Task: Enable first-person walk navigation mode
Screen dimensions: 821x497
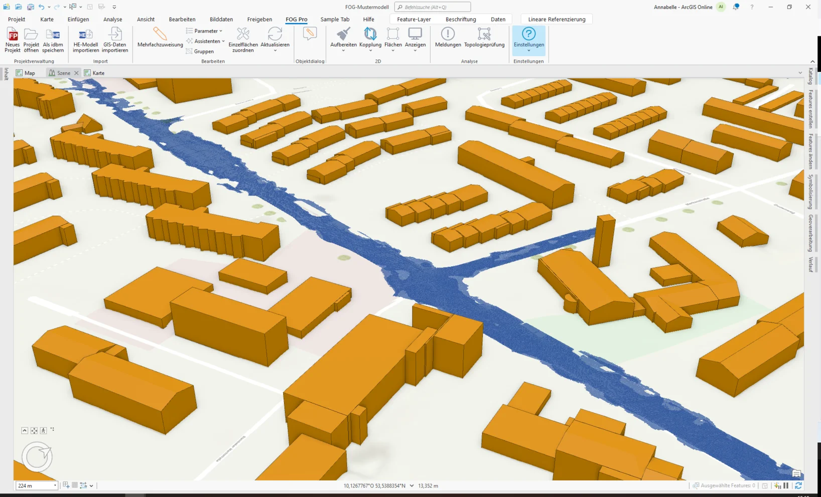Action: pos(44,430)
